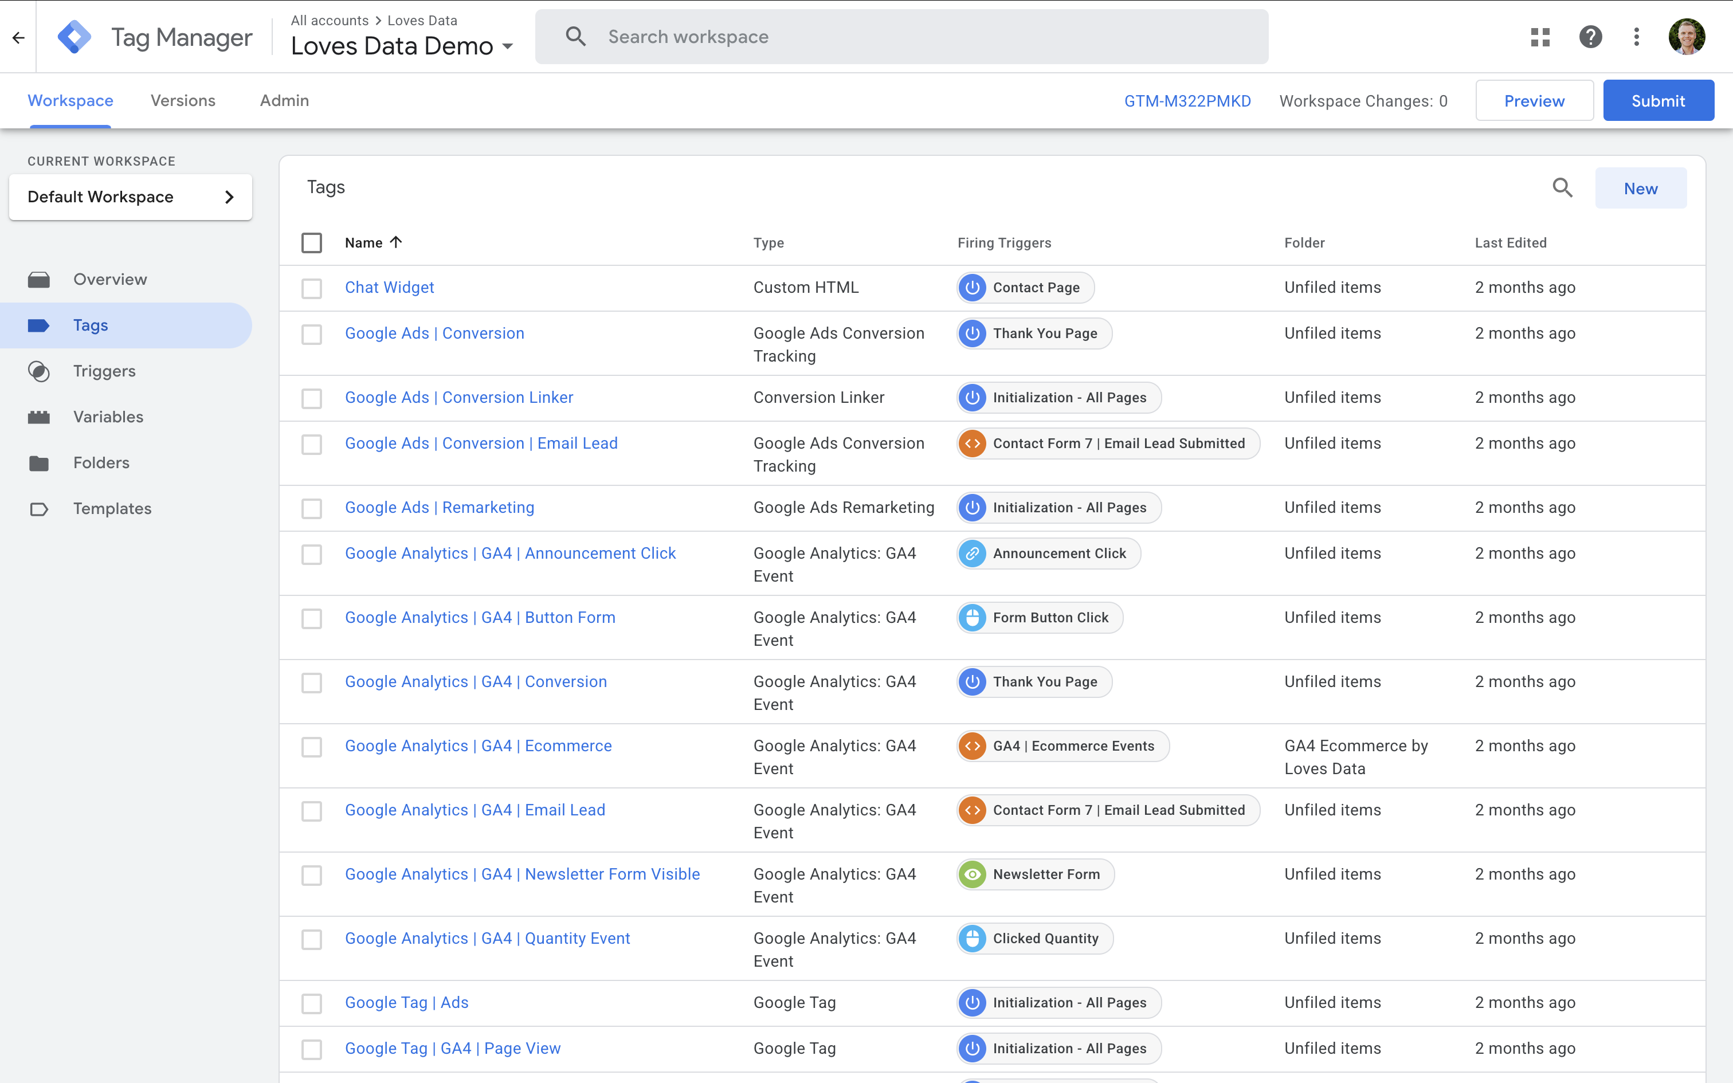This screenshot has width=1733, height=1083.
Task: Click 'GA4 Ecommerce by Loves Data' folder cell
Action: click(x=1356, y=756)
